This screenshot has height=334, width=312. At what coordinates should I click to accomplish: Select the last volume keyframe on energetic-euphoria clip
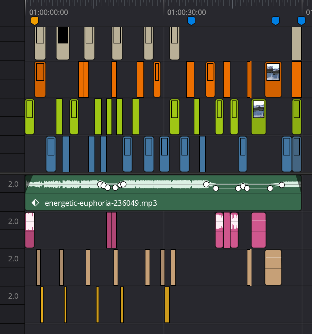[282, 185]
